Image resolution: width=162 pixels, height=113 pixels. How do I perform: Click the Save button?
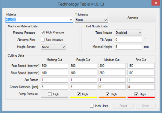[x=146, y=106]
